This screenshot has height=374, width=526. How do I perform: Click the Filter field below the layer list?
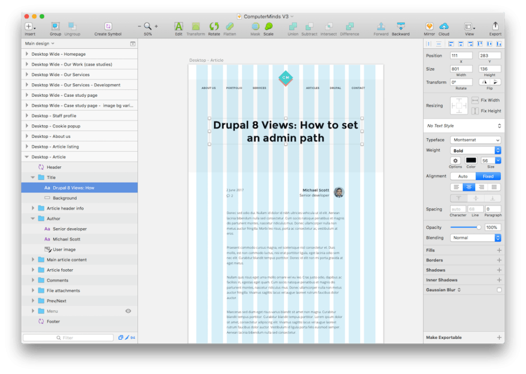pos(68,337)
